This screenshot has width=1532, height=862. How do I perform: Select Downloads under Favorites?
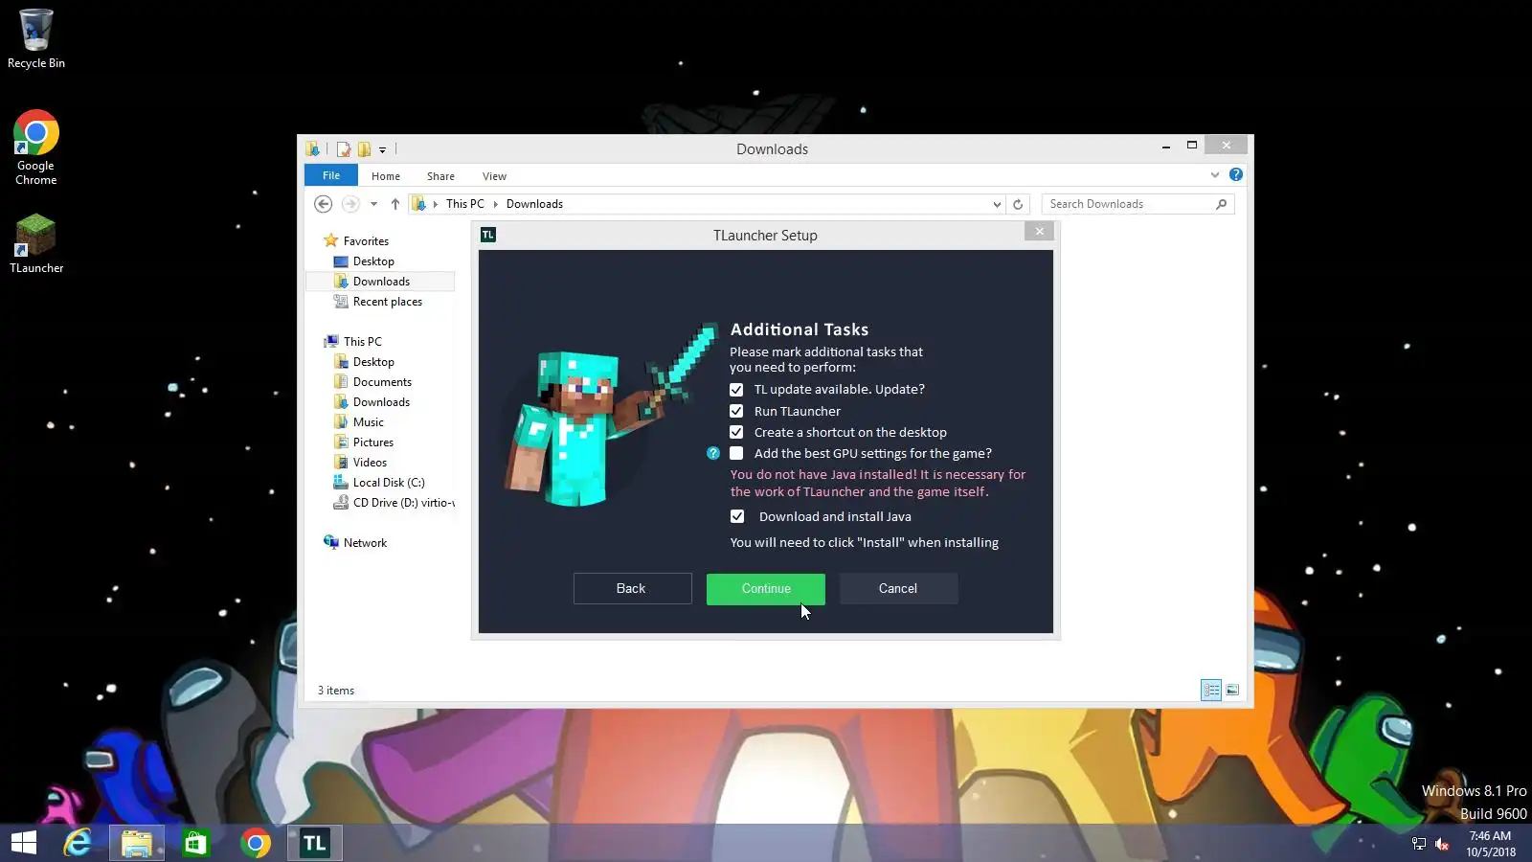[x=381, y=282]
